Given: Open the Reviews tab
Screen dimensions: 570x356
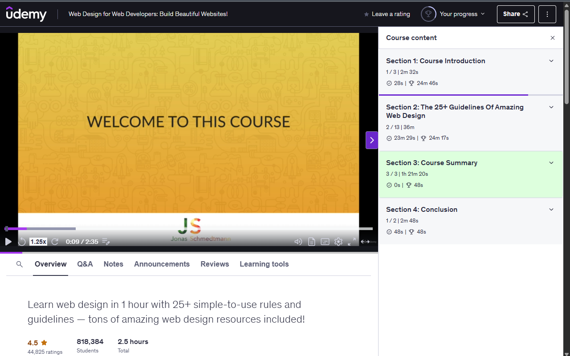Looking at the screenshot, I should tap(215, 264).
